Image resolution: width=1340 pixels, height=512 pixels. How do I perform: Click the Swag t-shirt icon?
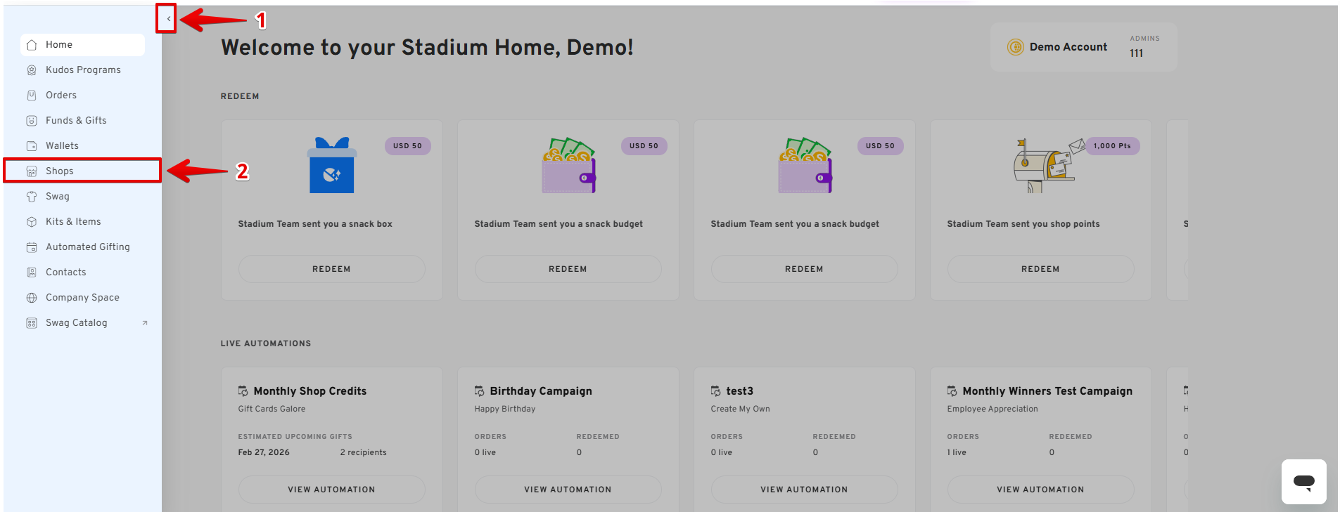click(32, 197)
